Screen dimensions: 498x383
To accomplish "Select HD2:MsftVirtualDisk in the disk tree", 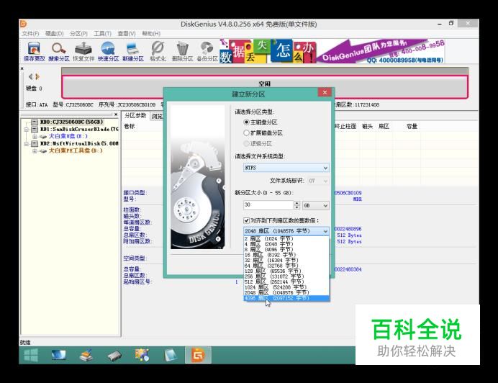I will (79, 144).
